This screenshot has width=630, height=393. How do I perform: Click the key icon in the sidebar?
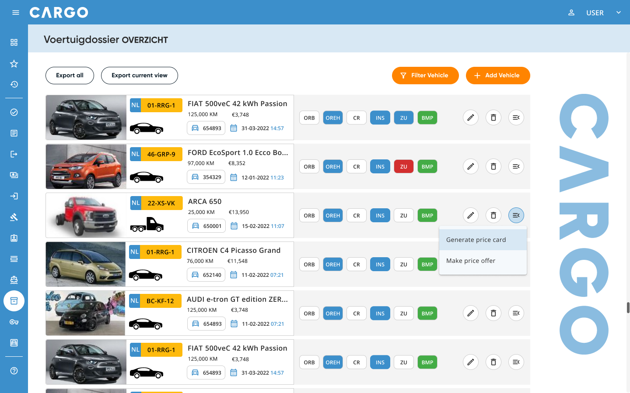pyautogui.click(x=14, y=322)
